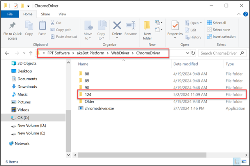The width and height of the screenshot is (250, 166).
Task: Open the Copy to menu
Action: point(101,30)
